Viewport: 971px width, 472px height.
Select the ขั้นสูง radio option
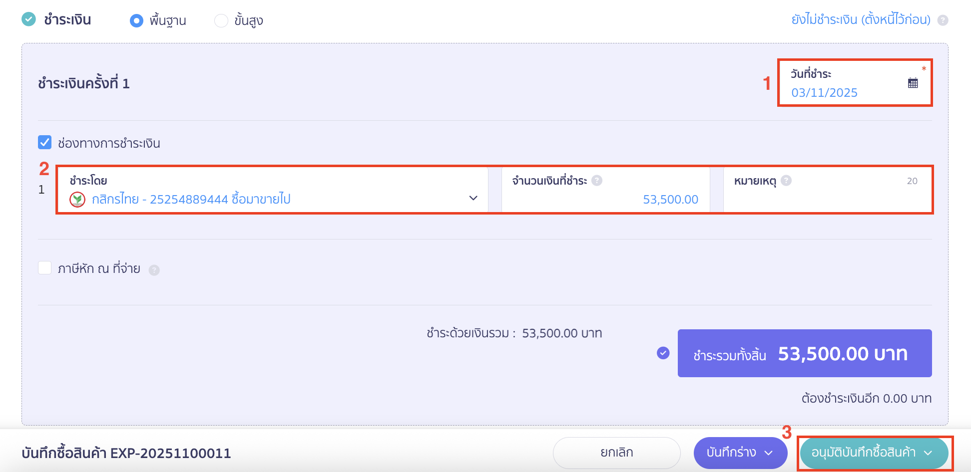(221, 20)
